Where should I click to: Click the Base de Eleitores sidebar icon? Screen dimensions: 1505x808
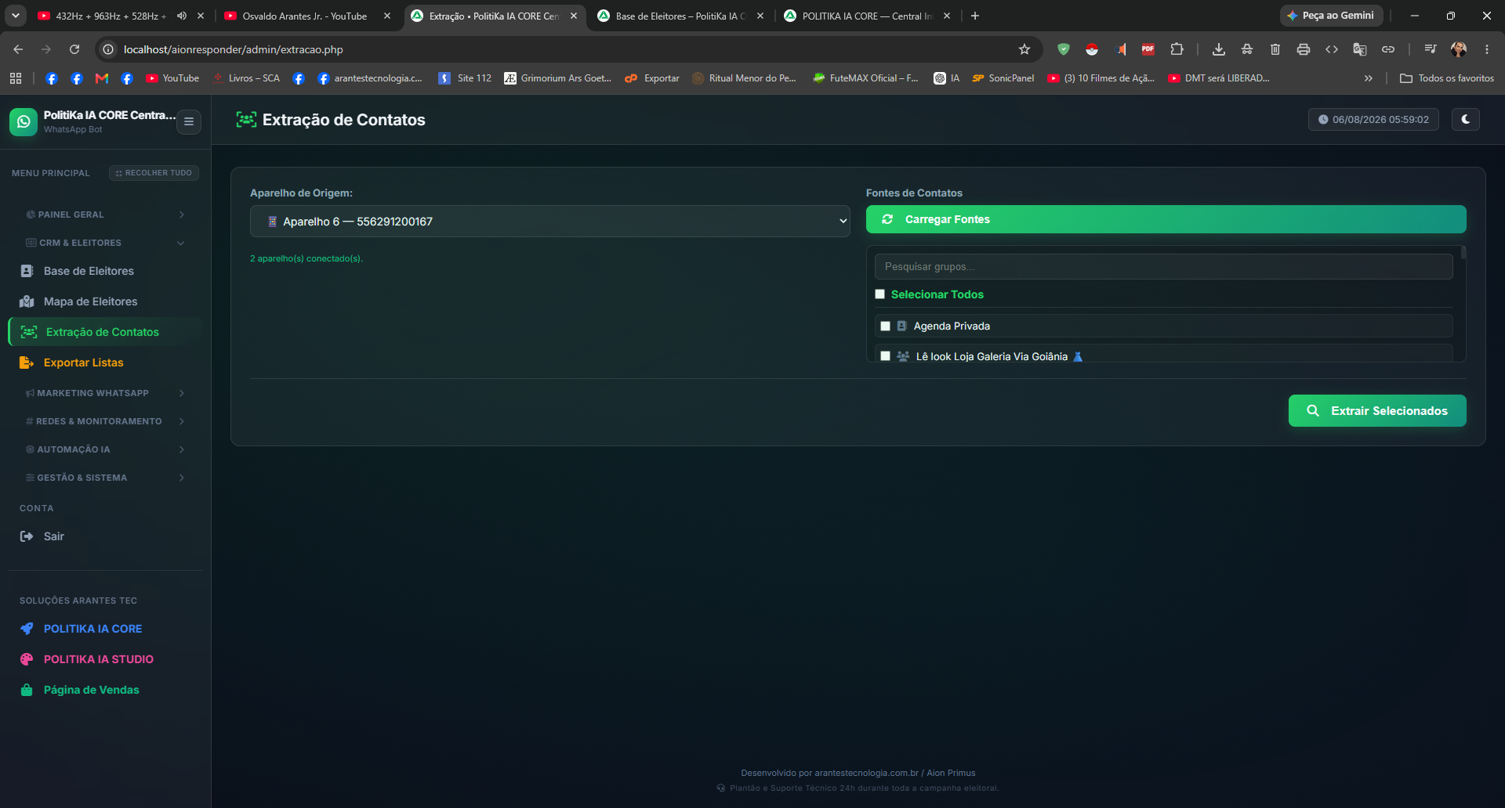tap(27, 271)
